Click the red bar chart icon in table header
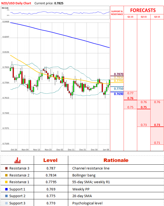 click(x=17, y=160)
